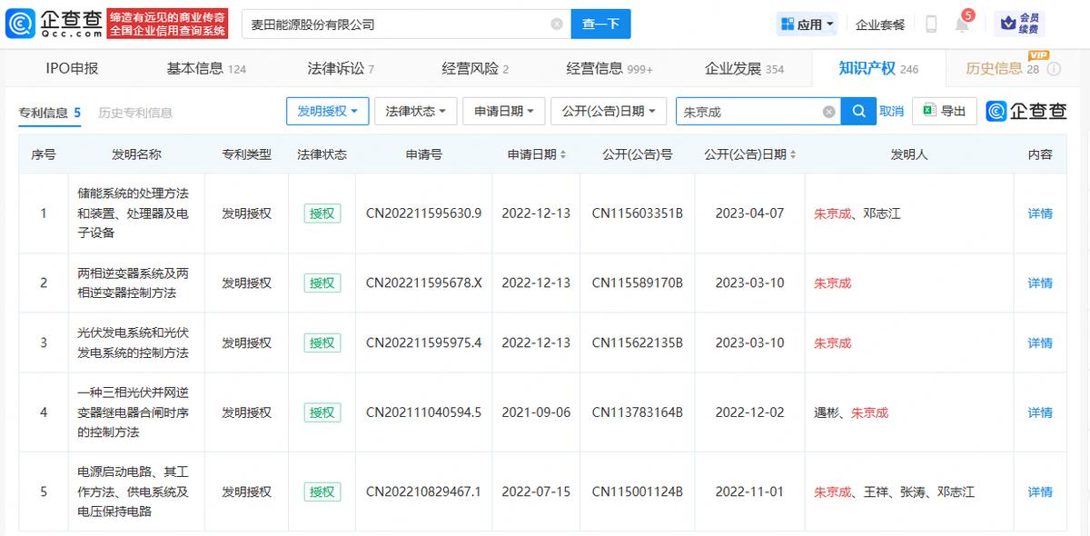The image size is (1090, 536).
Task: Open 详情 for 三相光伏并网逆变器 patent
Action: coord(1040,412)
